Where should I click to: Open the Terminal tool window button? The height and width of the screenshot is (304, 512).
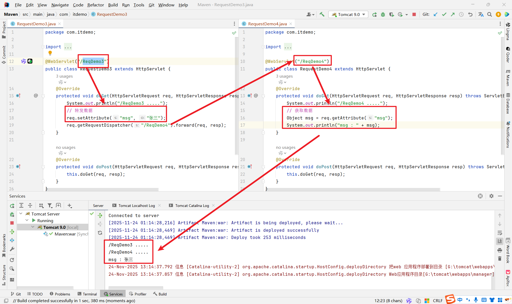pos(87,294)
